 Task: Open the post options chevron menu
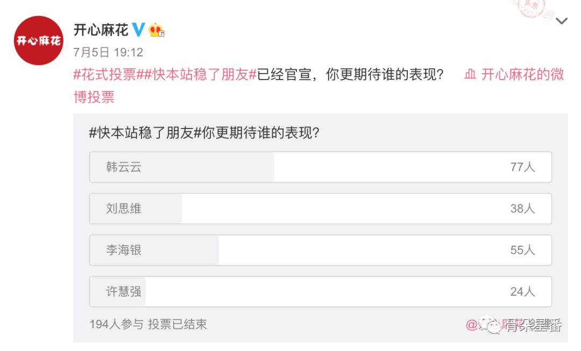coord(561,22)
